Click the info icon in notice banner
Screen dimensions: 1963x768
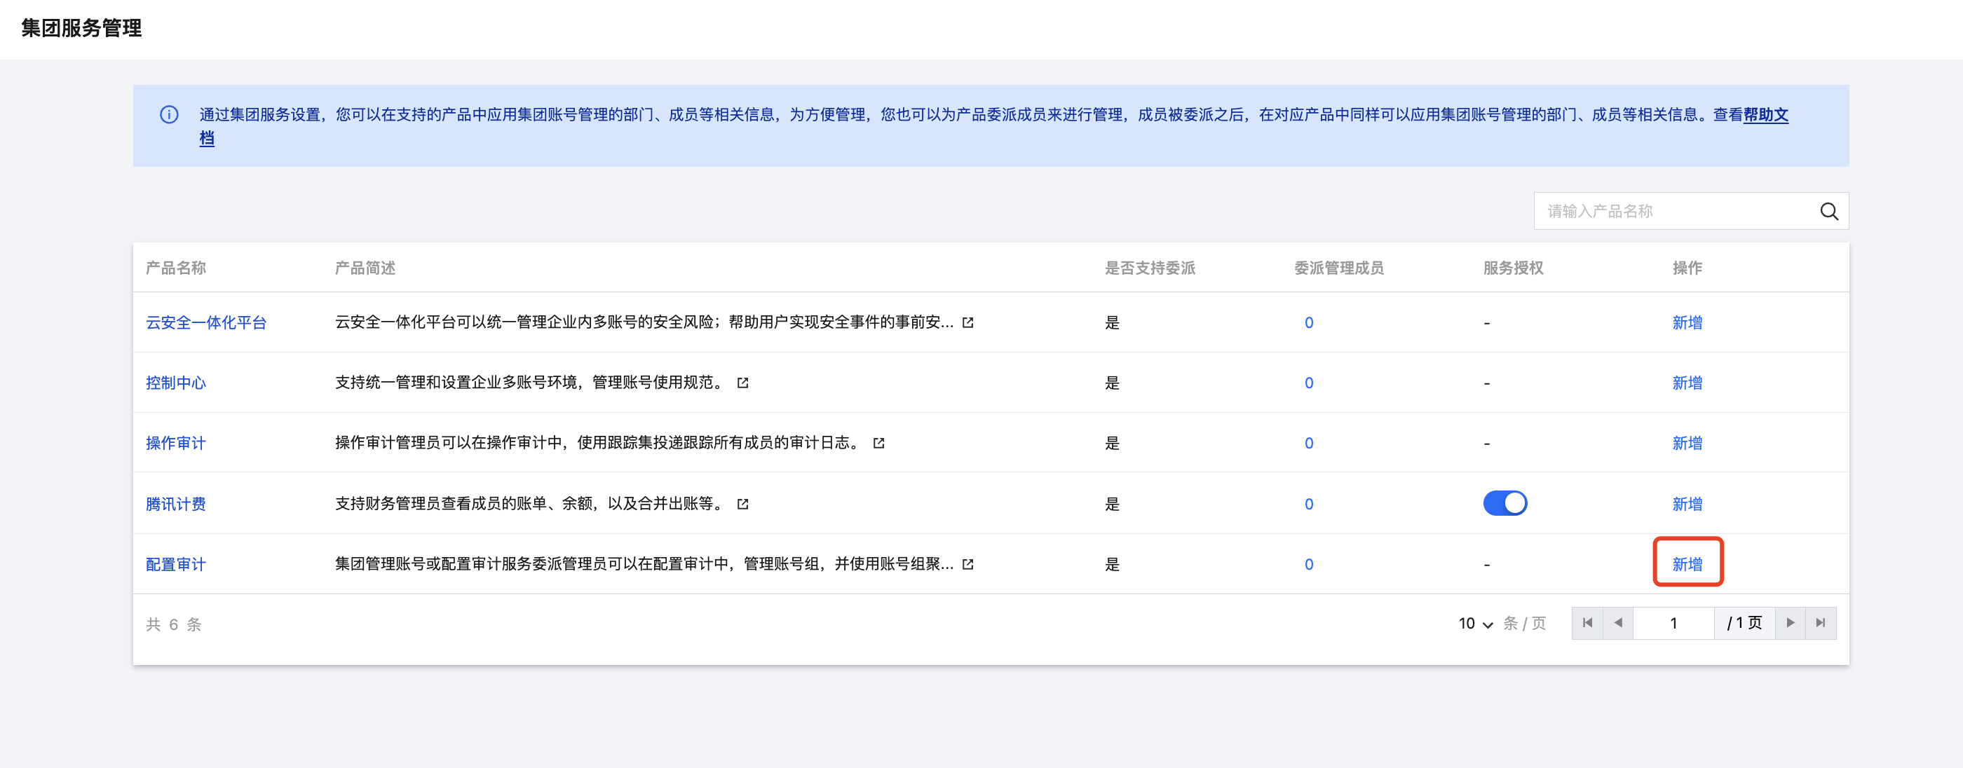point(169,114)
